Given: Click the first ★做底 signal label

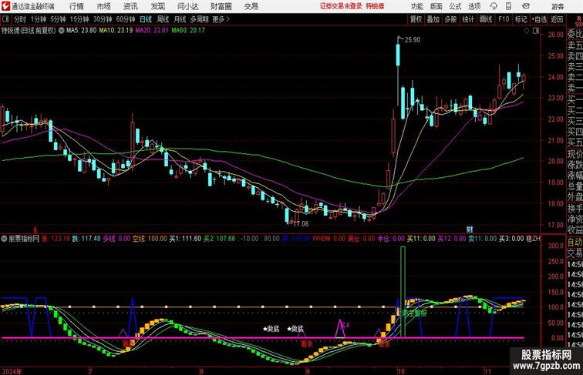Looking at the screenshot, I should click(271, 329).
